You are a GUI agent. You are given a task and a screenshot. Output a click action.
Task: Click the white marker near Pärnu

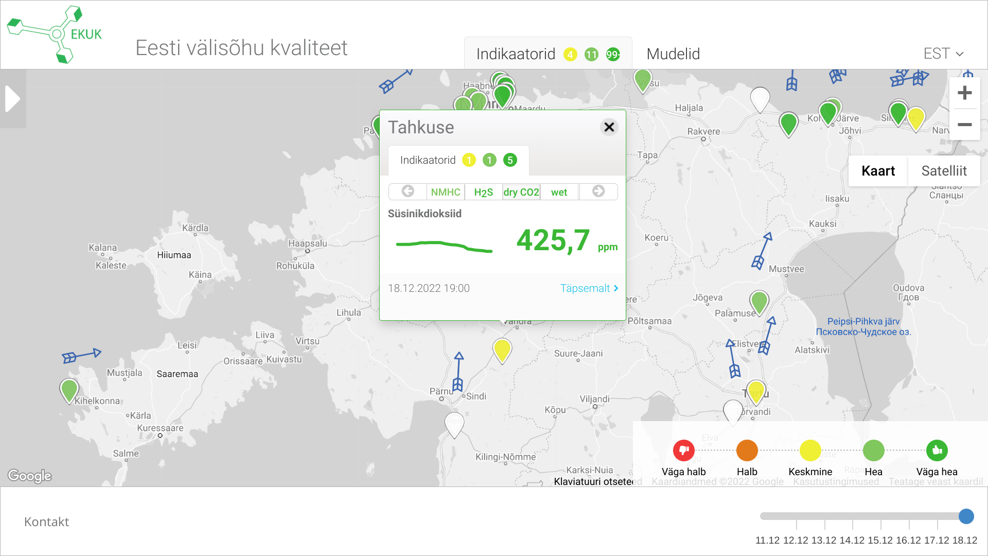[454, 423]
